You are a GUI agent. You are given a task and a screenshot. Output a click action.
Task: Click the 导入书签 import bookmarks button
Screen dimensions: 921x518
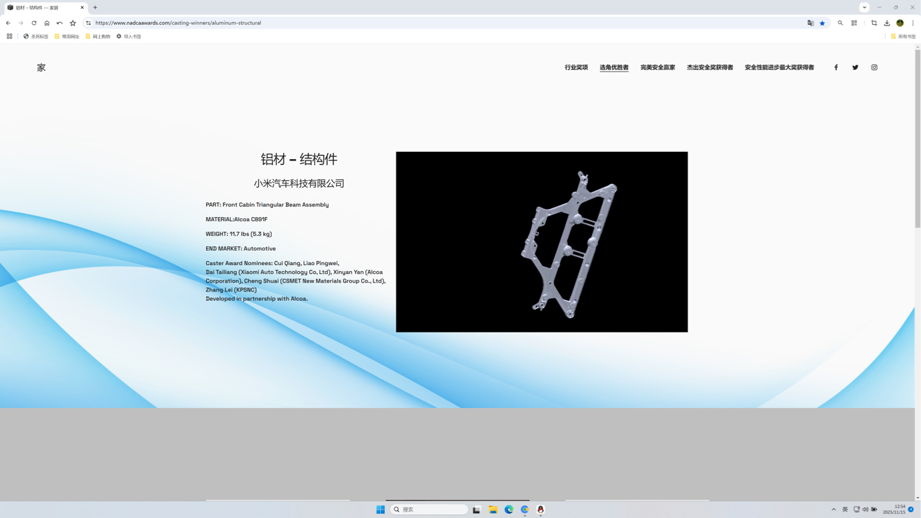(129, 36)
